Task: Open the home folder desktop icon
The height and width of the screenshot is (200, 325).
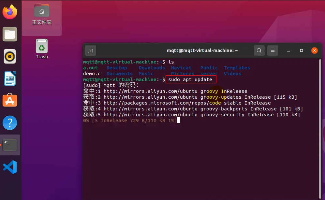Action: click(42, 14)
